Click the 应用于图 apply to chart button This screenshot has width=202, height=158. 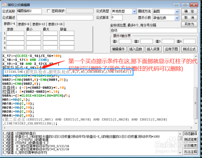171,49
